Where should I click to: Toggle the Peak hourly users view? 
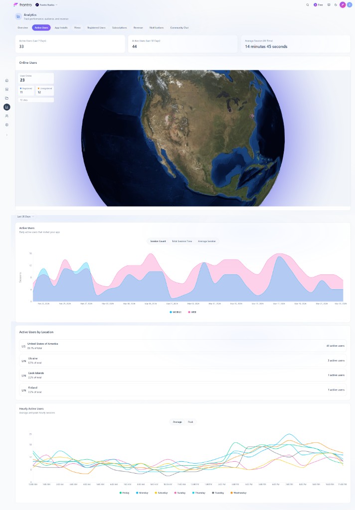(190, 422)
